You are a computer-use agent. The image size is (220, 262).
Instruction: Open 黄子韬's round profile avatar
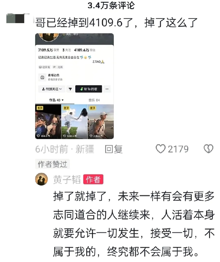point(42,179)
